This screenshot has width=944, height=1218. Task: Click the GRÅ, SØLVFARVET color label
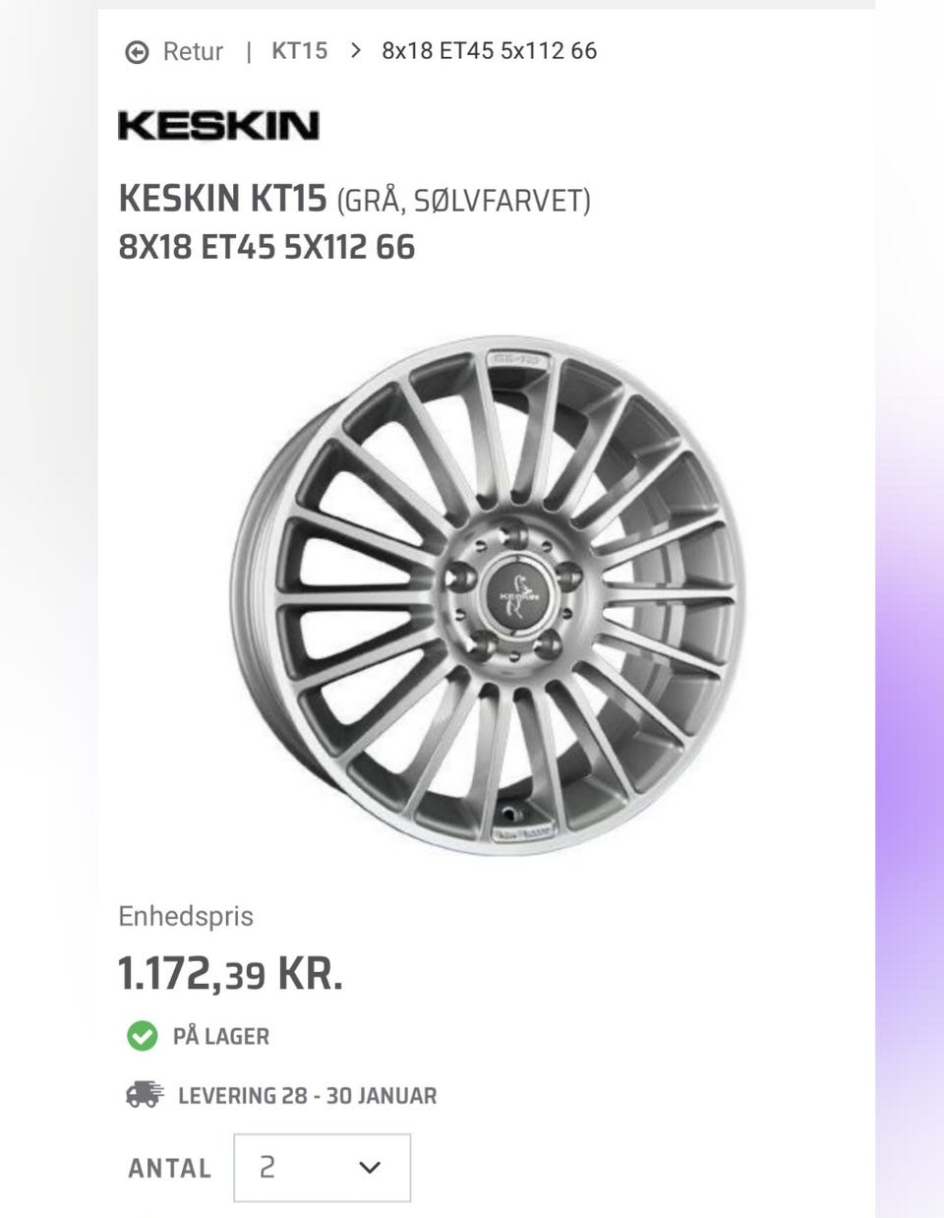coord(463,202)
